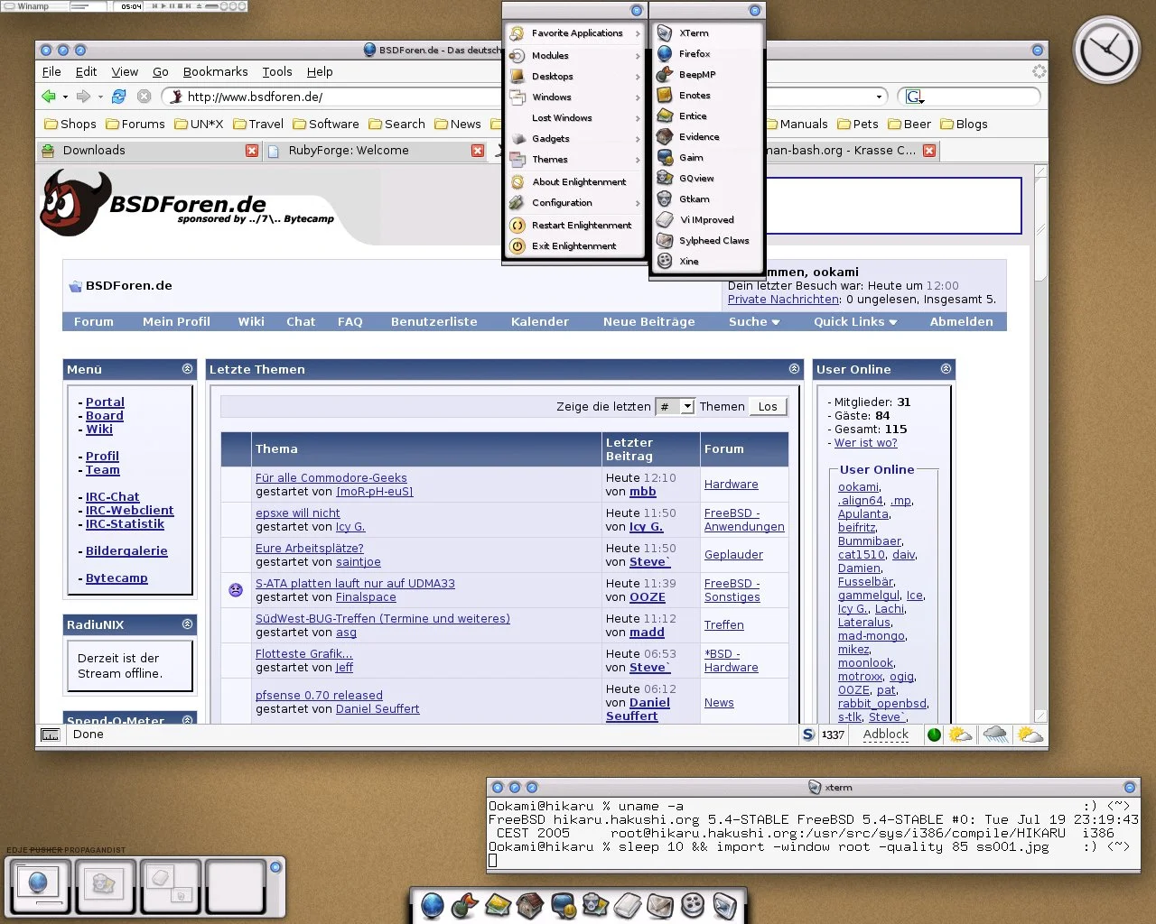Viewport: 1156px width, 924px height.
Task: Click the Private Nachrichten link
Action: (784, 300)
